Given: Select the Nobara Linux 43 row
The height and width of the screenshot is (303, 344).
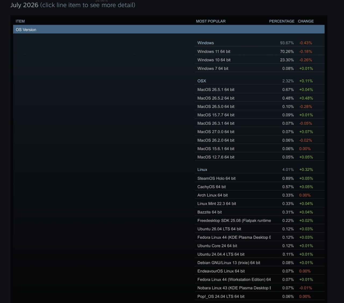Looking at the screenshot, I should click(x=260, y=288).
